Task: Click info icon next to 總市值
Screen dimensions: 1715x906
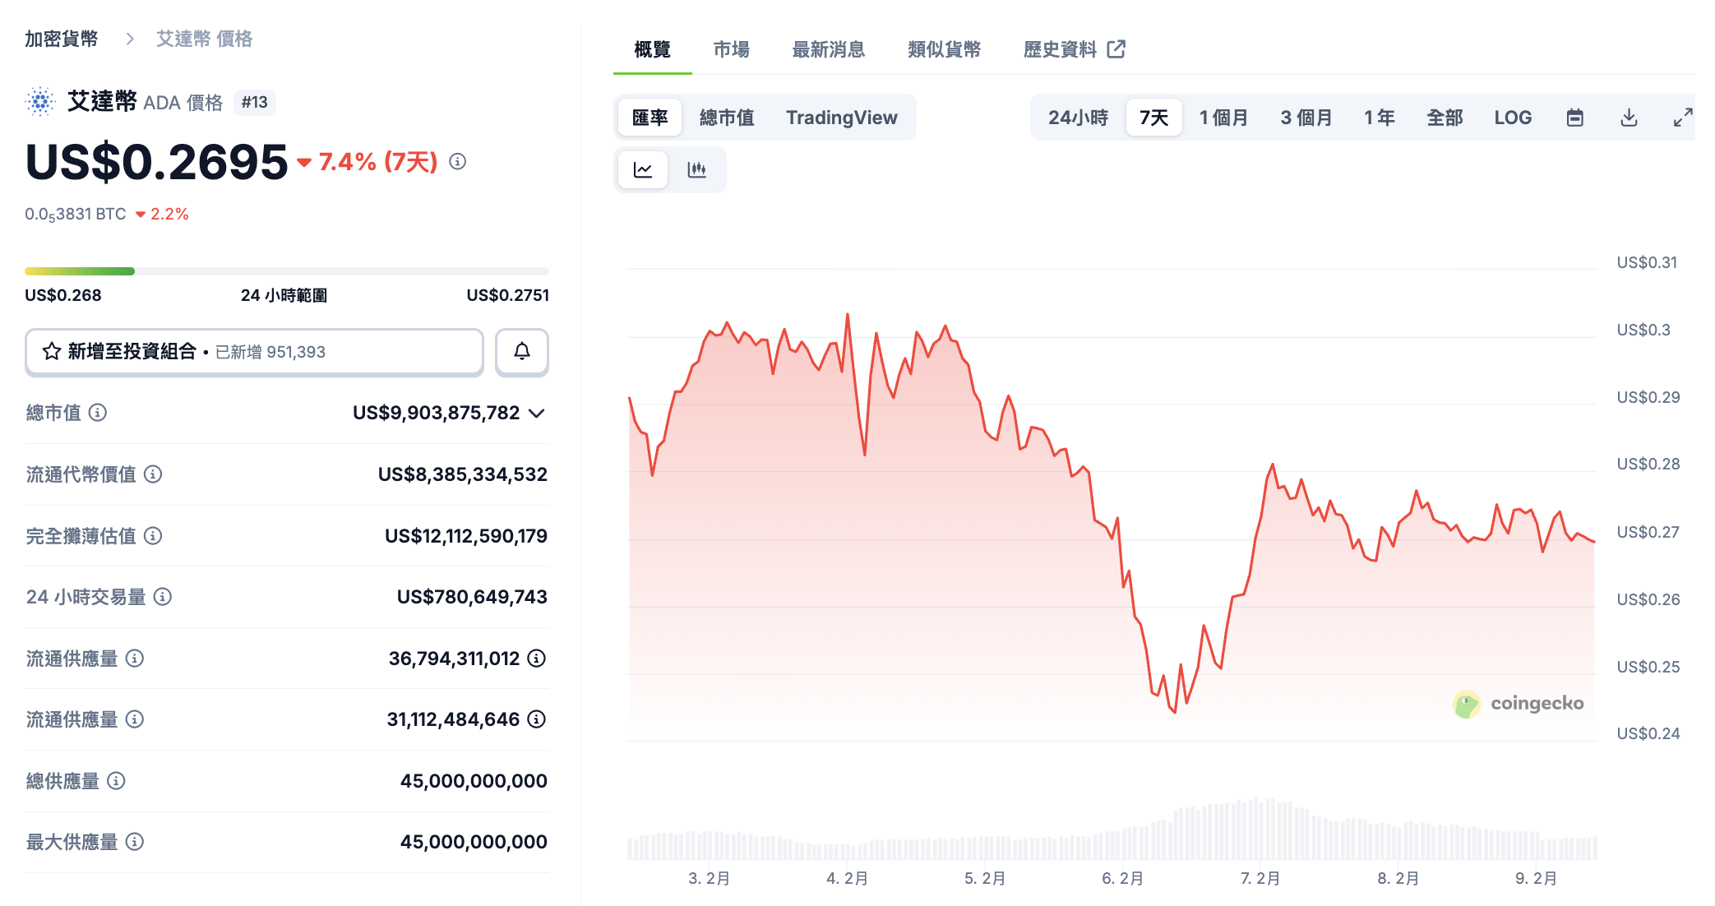Action: (x=98, y=413)
